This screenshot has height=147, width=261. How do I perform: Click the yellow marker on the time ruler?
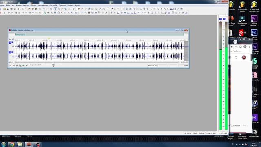(49, 38)
